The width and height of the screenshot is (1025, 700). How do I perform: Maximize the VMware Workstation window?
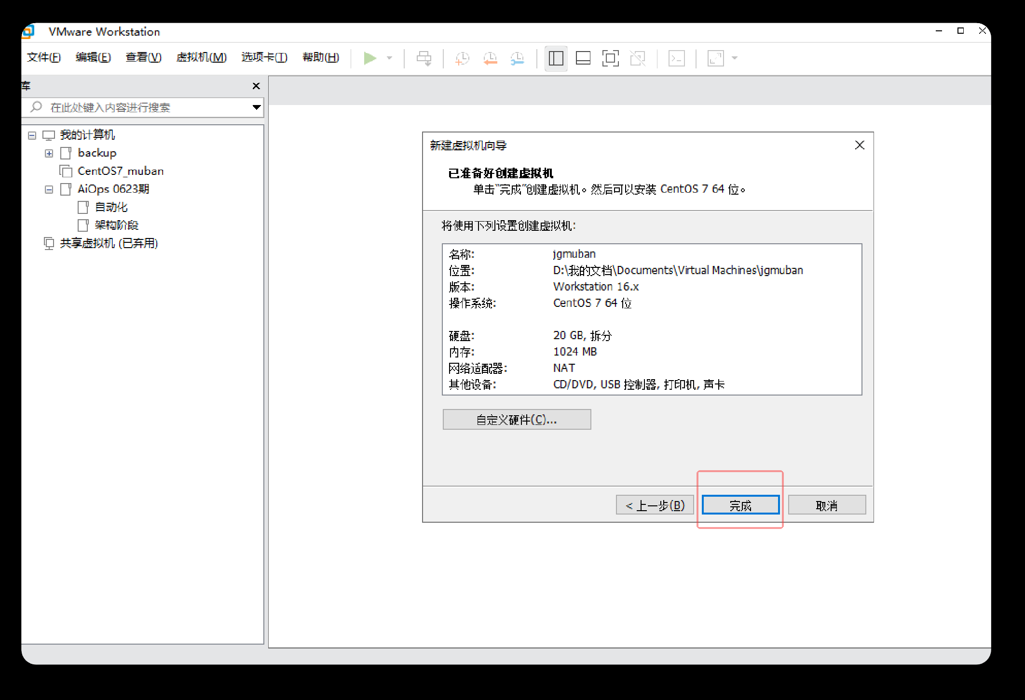pyautogui.click(x=960, y=31)
